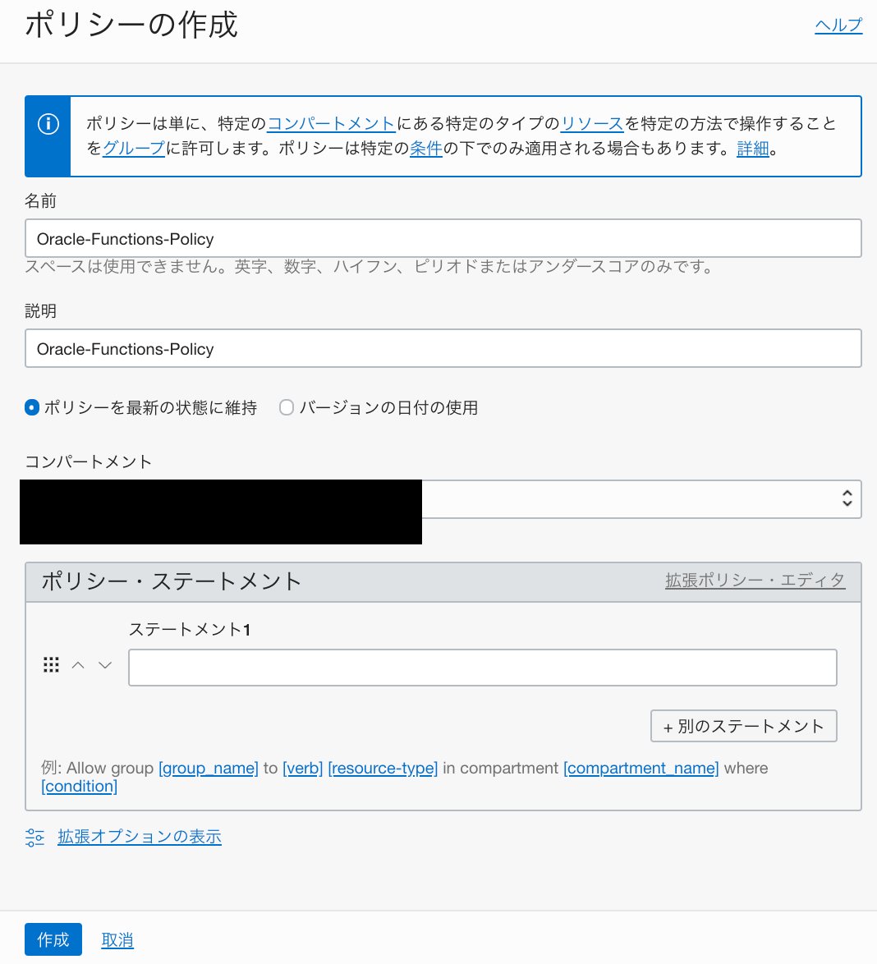This screenshot has height=964, width=877.
Task: Focus the 説明 input field
Action: point(443,349)
